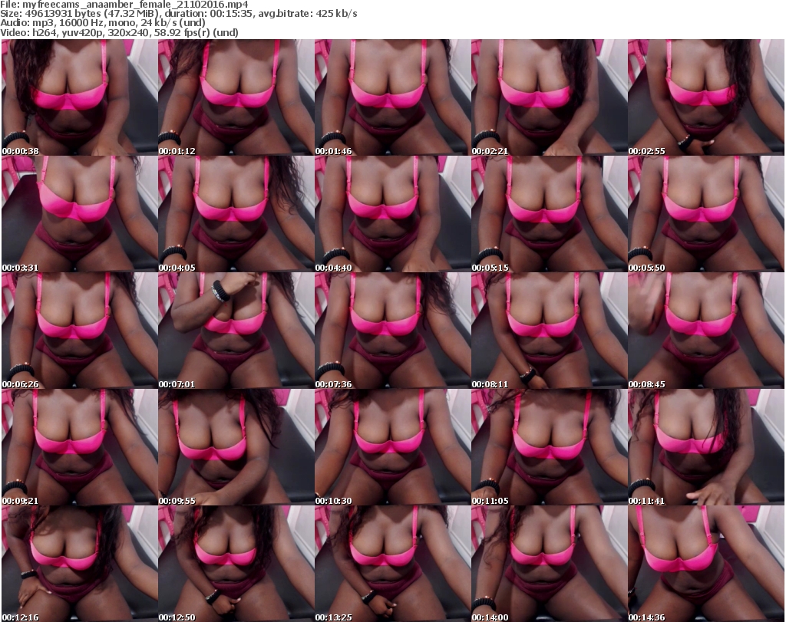Click the File name line in the header
The height and width of the screenshot is (622, 786).
pos(124,5)
